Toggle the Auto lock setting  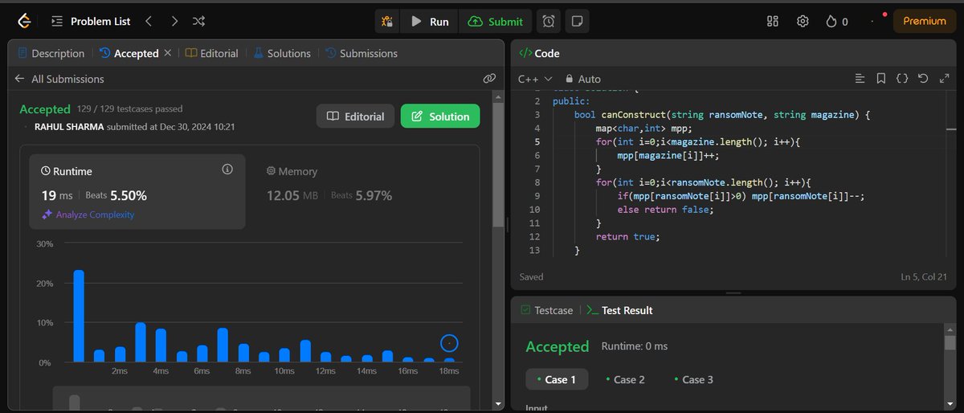click(583, 79)
